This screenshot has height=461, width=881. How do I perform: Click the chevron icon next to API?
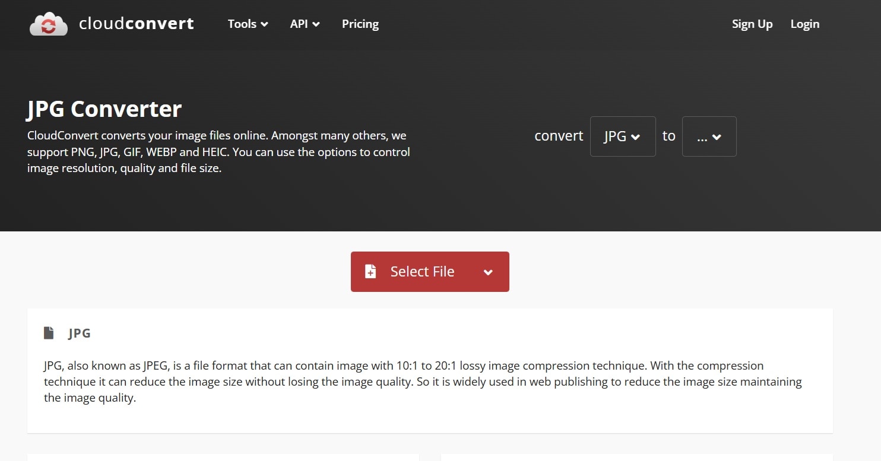click(317, 24)
